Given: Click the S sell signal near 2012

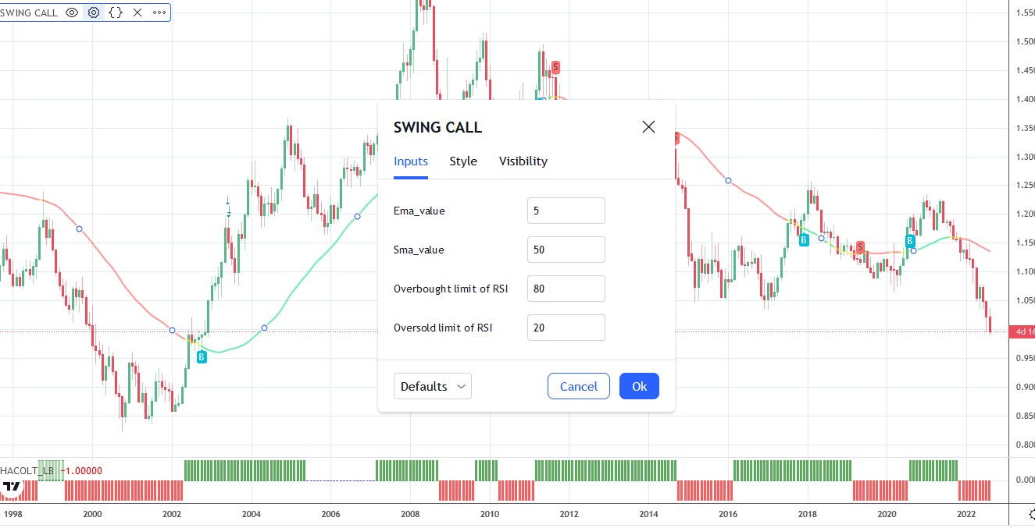Looking at the screenshot, I should (555, 67).
